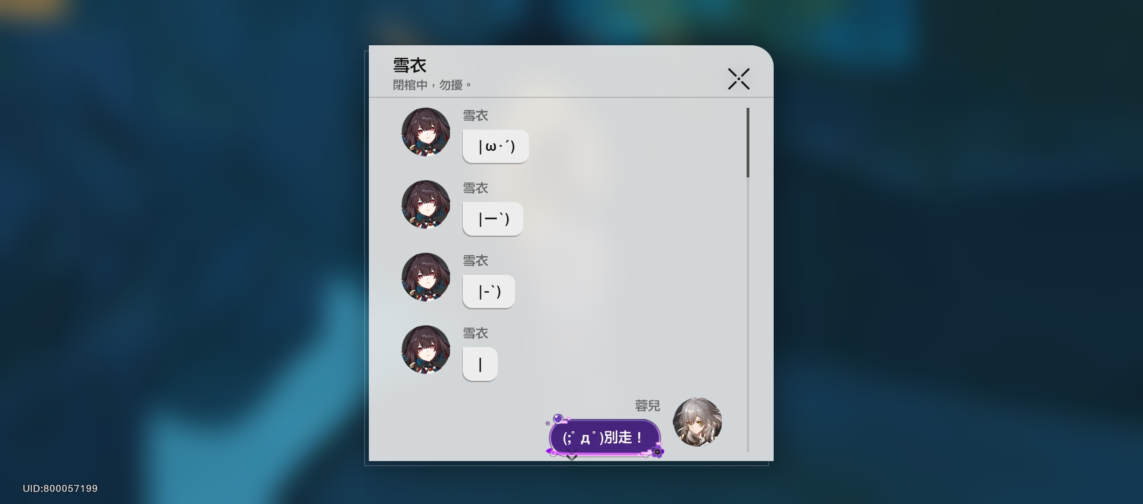Click 雪衣's avatar beside the |-`) message
Viewport: 1143px width, 504px height.
click(x=425, y=277)
